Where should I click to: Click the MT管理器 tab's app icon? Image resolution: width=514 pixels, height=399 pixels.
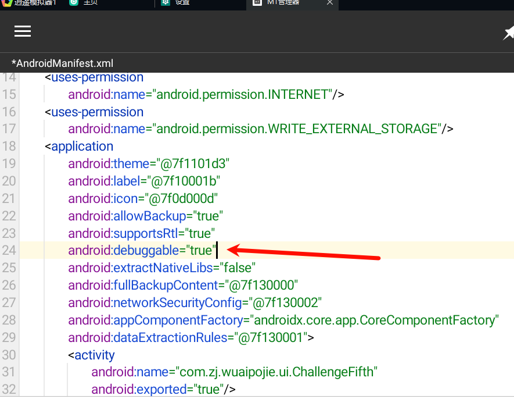coord(257,2)
